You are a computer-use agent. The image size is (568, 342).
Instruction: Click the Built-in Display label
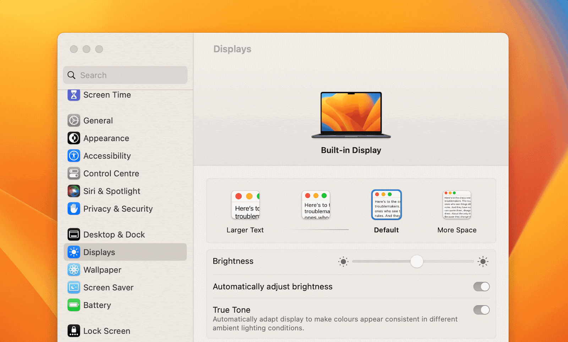pos(351,150)
